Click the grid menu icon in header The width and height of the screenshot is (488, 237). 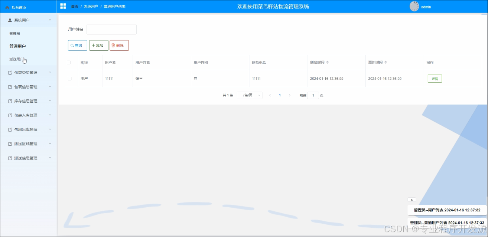point(63,6)
